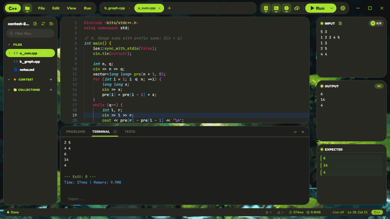Screen dimensions: 390x219
Task: Click the input data line 1 2 3 4 5
Action: pyautogui.click(x=330, y=37)
